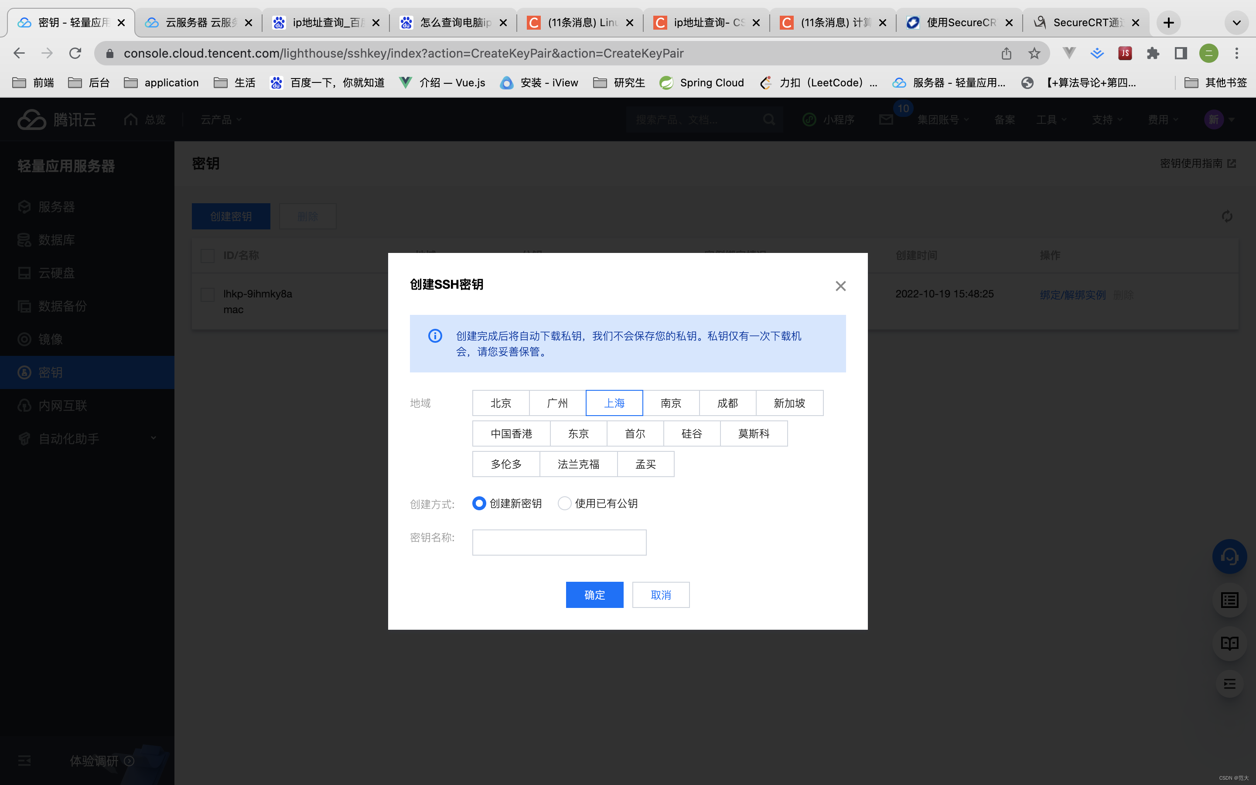The image size is (1256, 785).
Task: Open the side panel icon in Chrome
Action: tap(1181, 53)
